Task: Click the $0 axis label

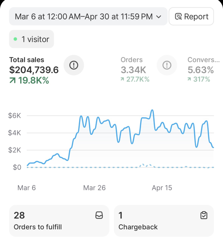Action: 17,168
